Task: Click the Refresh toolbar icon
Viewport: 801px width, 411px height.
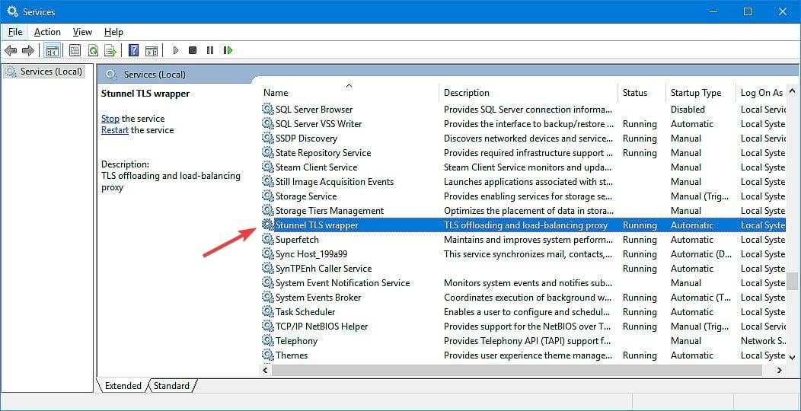Action: 92,50
